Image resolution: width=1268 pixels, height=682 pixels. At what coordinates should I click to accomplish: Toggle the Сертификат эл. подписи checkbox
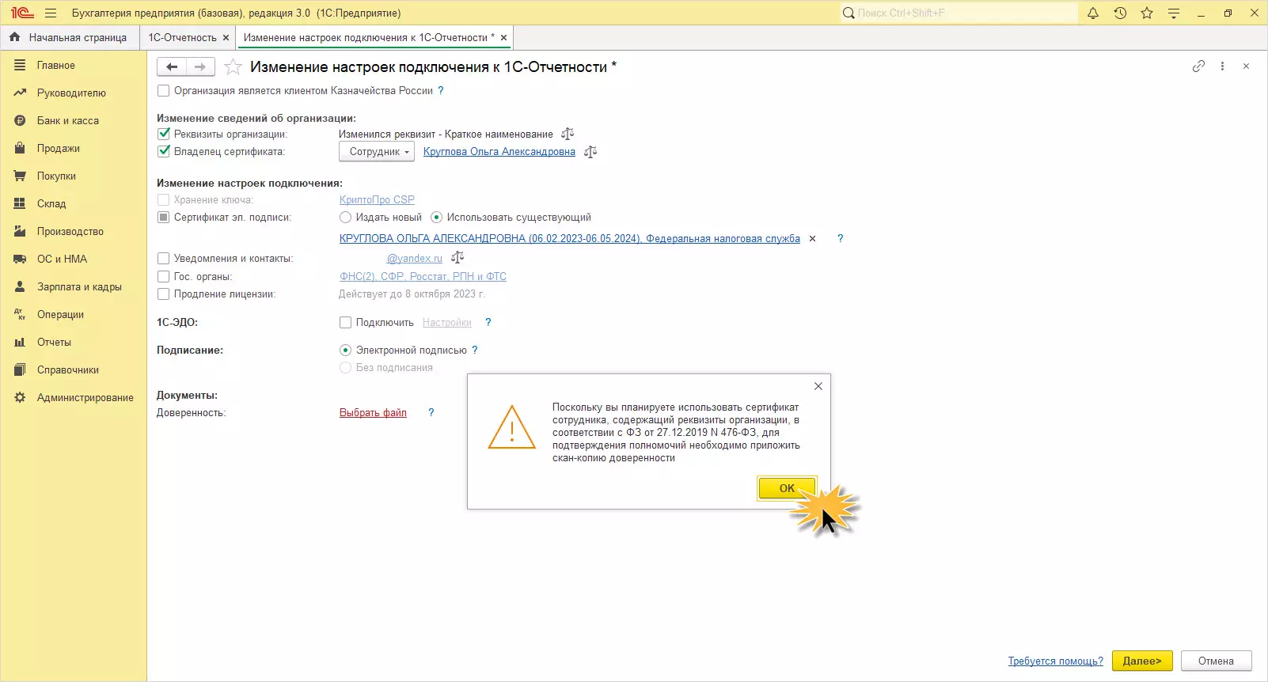(164, 217)
